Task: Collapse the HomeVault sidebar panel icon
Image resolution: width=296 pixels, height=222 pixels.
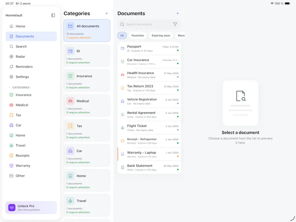Action: [53, 15]
